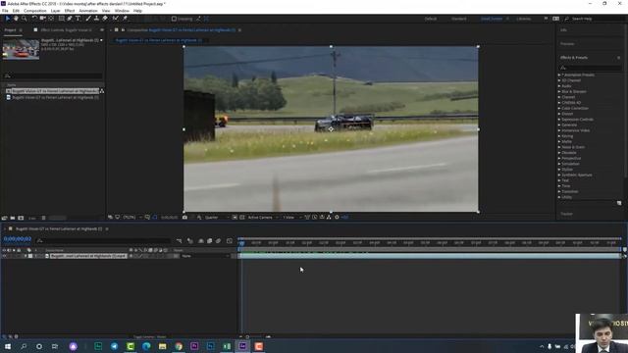Click the new effect preset icon in Effects panel
Viewport: 628px width, 353px height.
pos(619,203)
